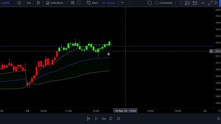Expand the favorite indicators dropdown arrow
The width and height of the screenshot is (221, 124).
coord(67,3)
